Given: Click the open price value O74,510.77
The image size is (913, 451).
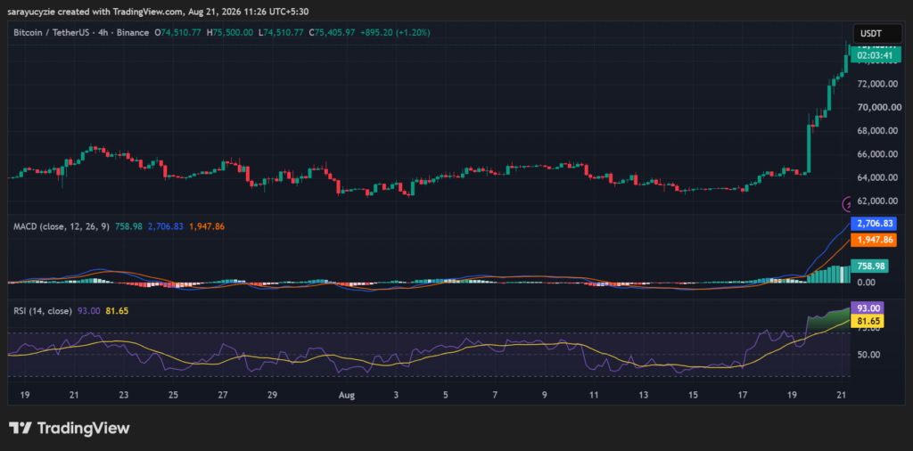Looking at the screenshot, I should pyautogui.click(x=178, y=33).
